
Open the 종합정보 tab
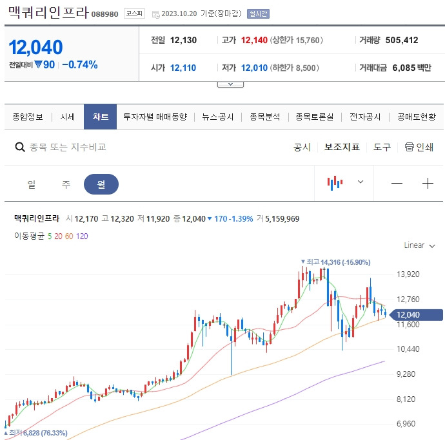tap(28, 117)
